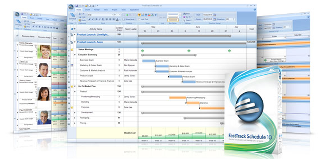Screen dimensions: 318x159
Task: Click the note icon on Personas row
Action: coord(72,107)
